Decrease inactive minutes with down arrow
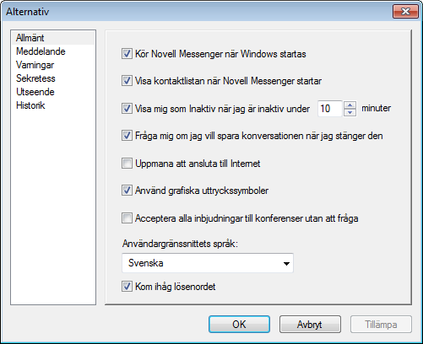This screenshot has height=344, width=423. [350, 112]
